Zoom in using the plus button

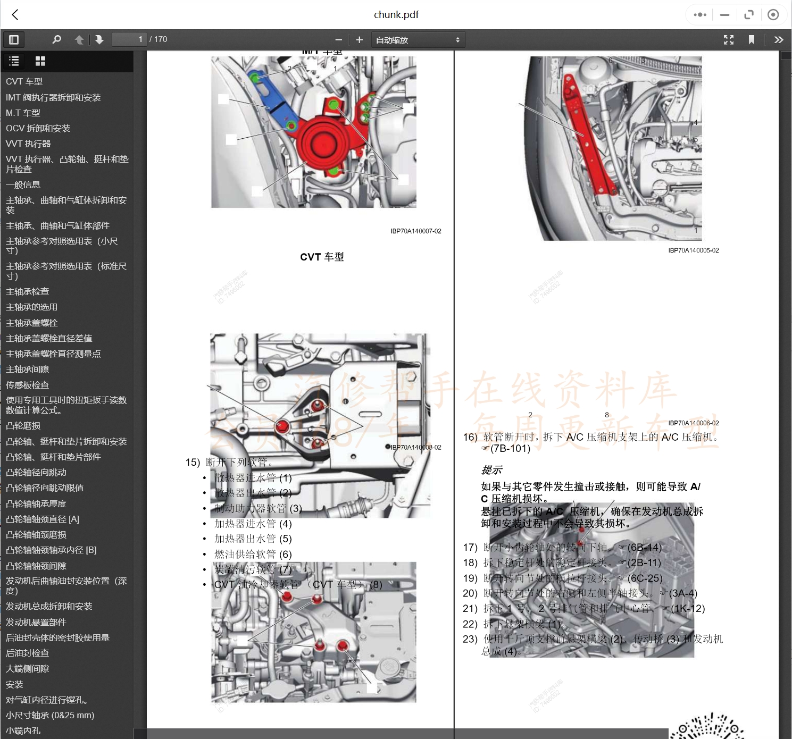pos(360,39)
